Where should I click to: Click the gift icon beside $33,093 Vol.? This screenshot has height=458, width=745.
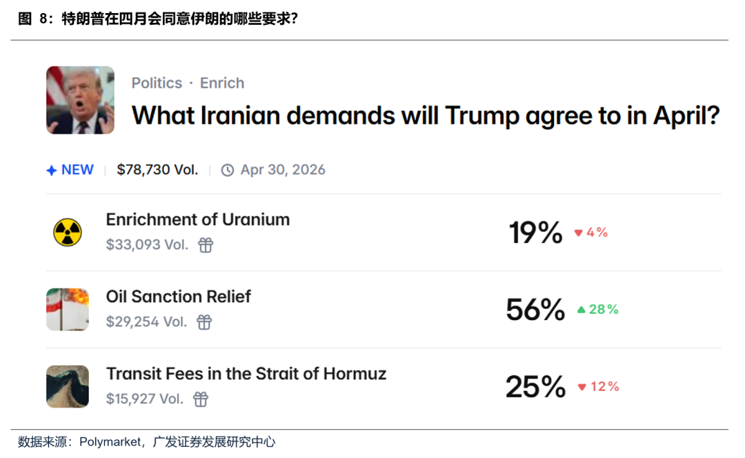[x=206, y=245]
